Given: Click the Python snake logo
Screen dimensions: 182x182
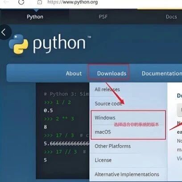Looking at the screenshot, I should [x=18, y=44].
